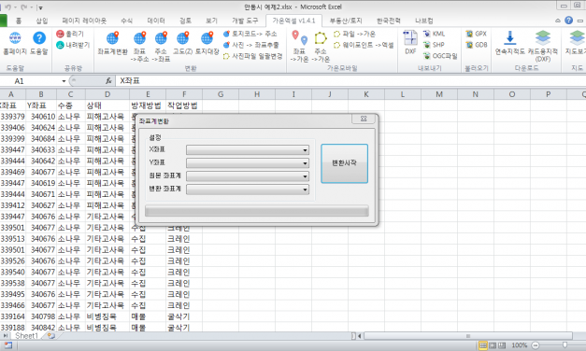Open the 개발 도구 ribbon tab

click(245, 21)
